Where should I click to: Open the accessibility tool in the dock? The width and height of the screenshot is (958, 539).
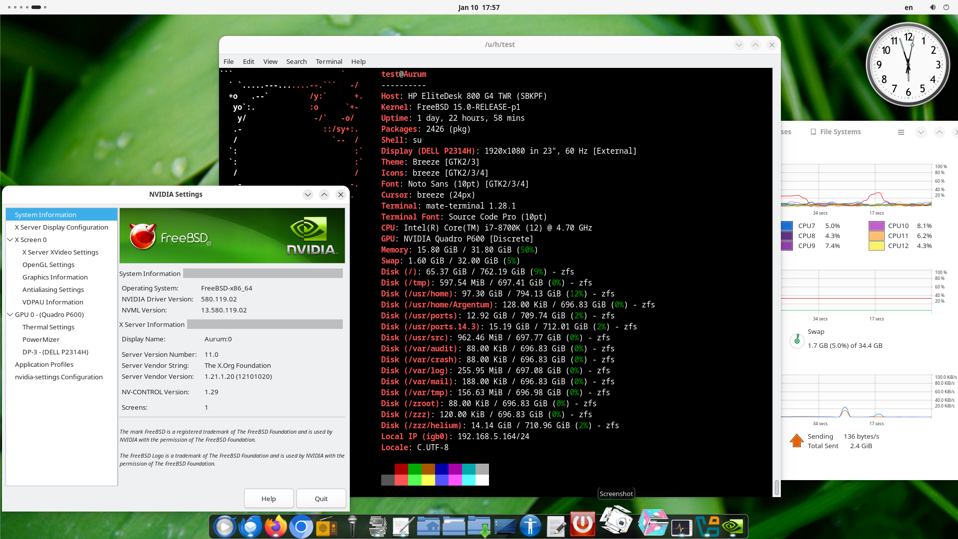tap(530, 526)
